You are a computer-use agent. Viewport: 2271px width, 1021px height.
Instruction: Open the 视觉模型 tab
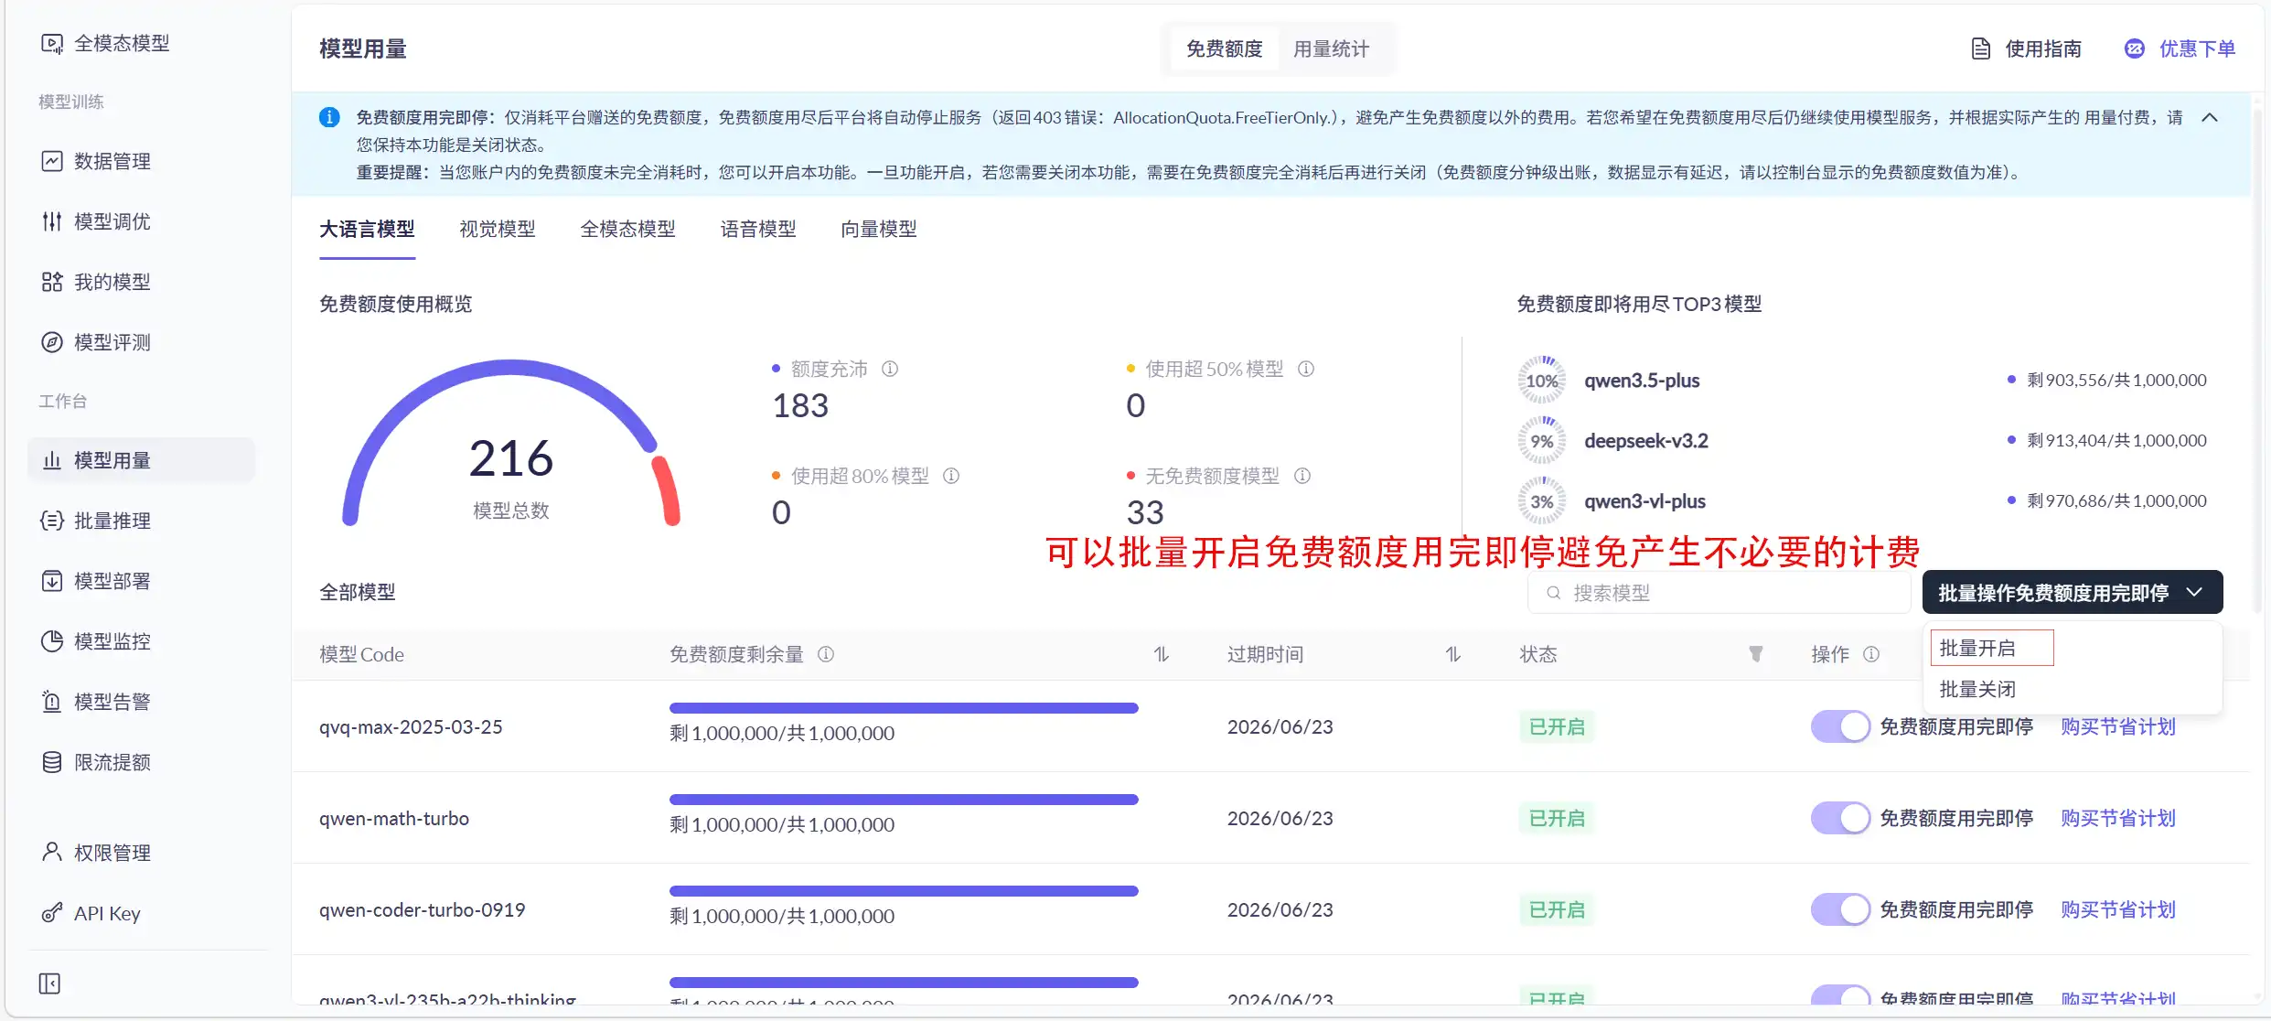(498, 230)
